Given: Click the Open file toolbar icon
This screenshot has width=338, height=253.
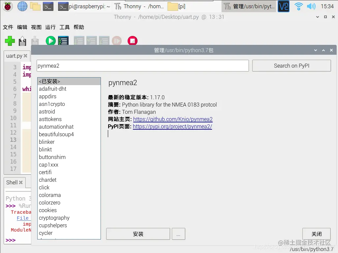Looking at the screenshot, I should pyautogui.click(x=22, y=41).
